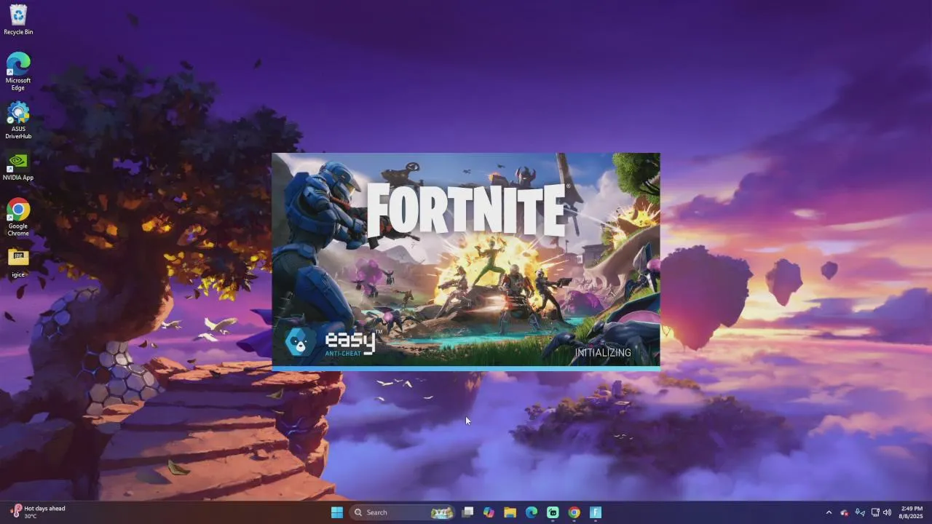Click the taskbar Search box
This screenshot has height=524, width=932.
point(402,512)
